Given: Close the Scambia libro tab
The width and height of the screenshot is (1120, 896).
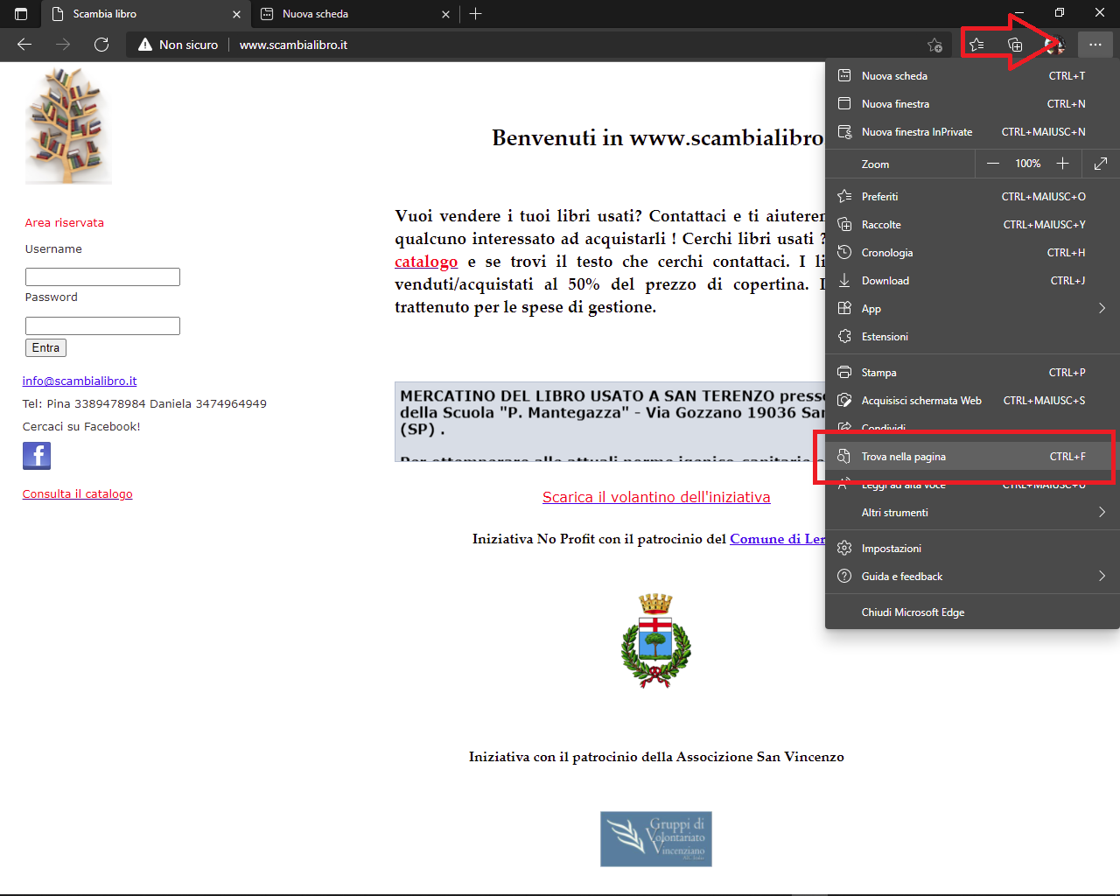Looking at the screenshot, I should click(236, 14).
